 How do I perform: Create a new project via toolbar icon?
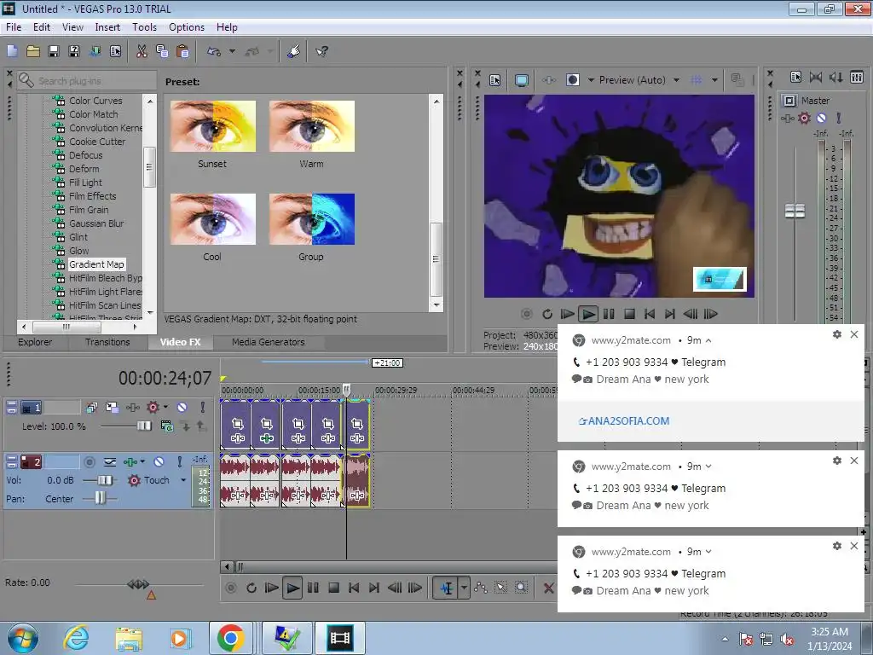click(x=12, y=51)
